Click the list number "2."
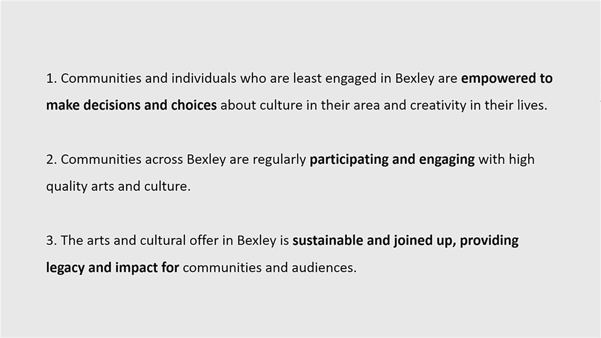Image resolution: width=601 pixels, height=338 pixels. tap(51, 160)
